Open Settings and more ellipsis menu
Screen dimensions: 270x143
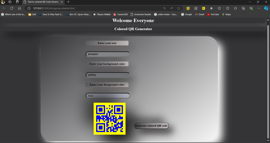click(259, 8)
